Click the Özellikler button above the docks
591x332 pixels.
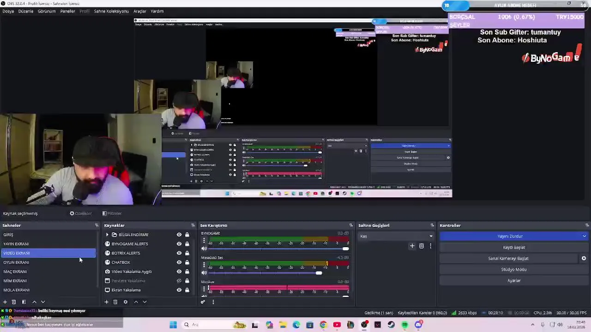[x=81, y=213]
